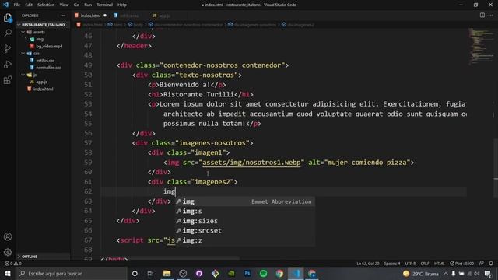Screen dimensions: 498x280
Task: Open the Extensions view
Action: click(8, 79)
